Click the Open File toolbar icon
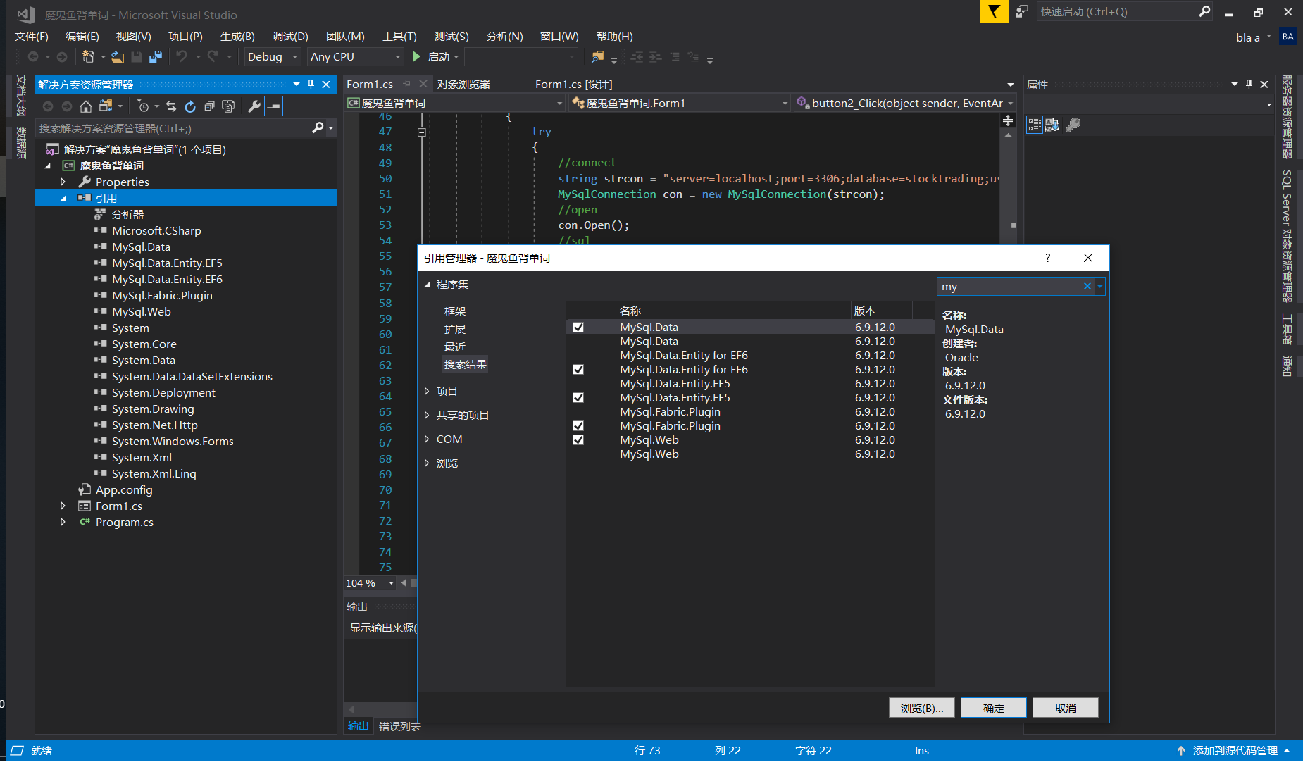The width and height of the screenshot is (1303, 767). pos(118,56)
